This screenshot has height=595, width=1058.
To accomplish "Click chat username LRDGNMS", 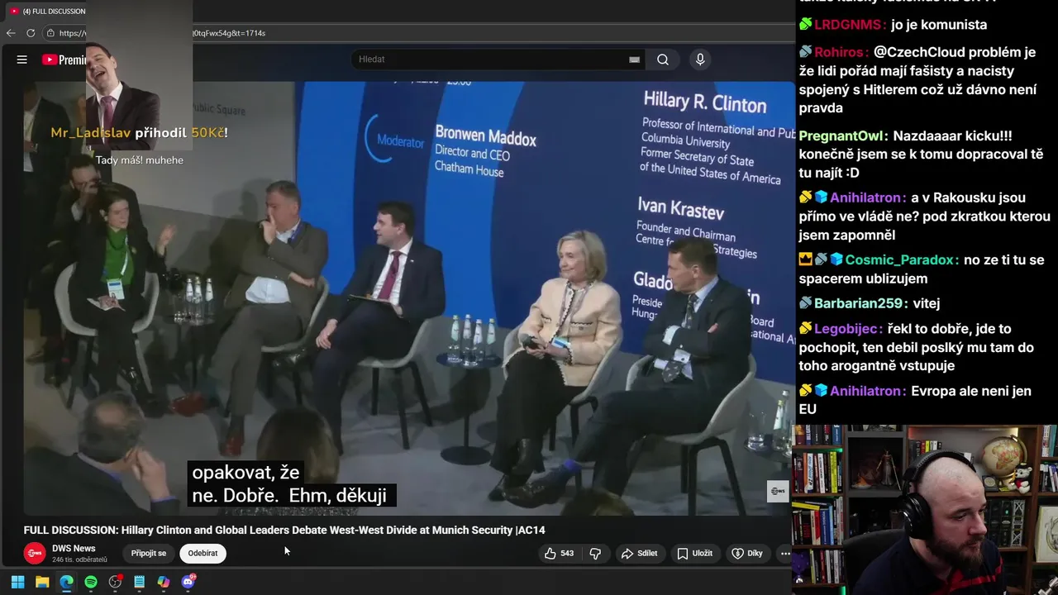I will [x=850, y=25].
